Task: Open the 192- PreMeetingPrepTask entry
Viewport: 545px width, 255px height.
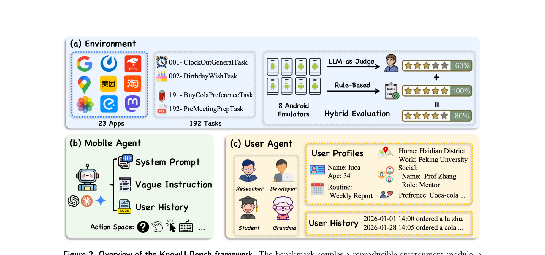Action: pyautogui.click(x=206, y=109)
